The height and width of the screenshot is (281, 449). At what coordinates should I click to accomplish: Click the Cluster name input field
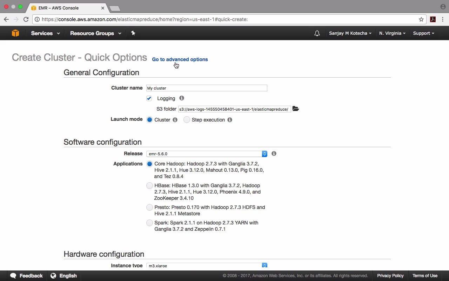coord(207,88)
